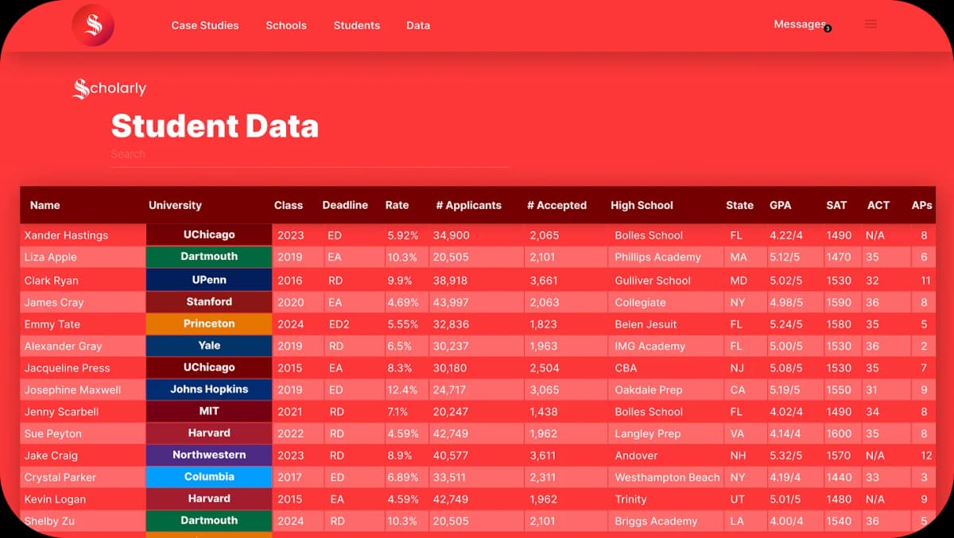Viewport: 954px width, 538px height.
Task: Click the name Crystal Parker
Action: 60,478
